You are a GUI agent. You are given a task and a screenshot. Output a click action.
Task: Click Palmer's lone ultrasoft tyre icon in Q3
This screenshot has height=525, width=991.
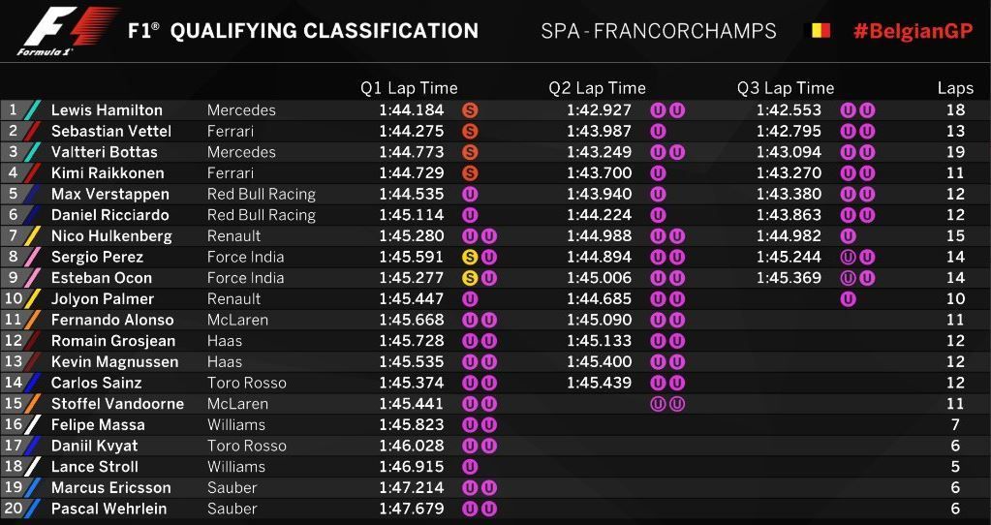(848, 298)
